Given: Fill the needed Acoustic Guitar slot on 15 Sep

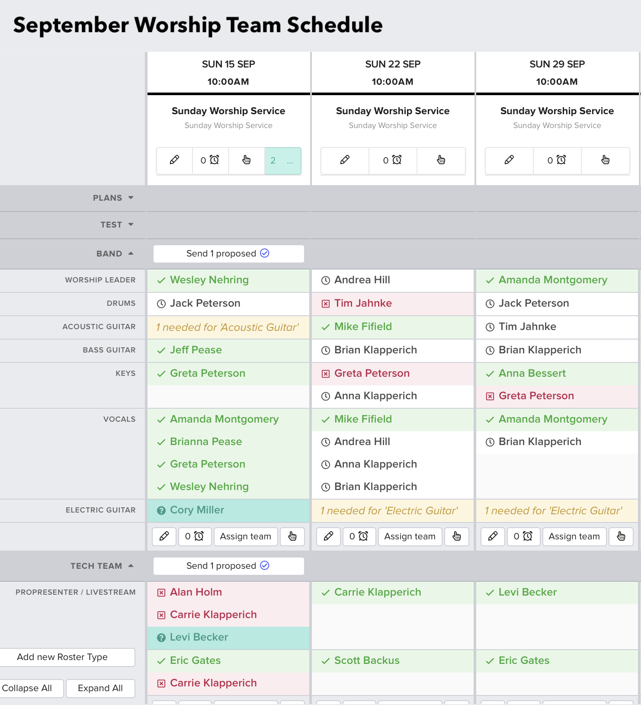Looking at the screenshot, I should coord(228,327).
